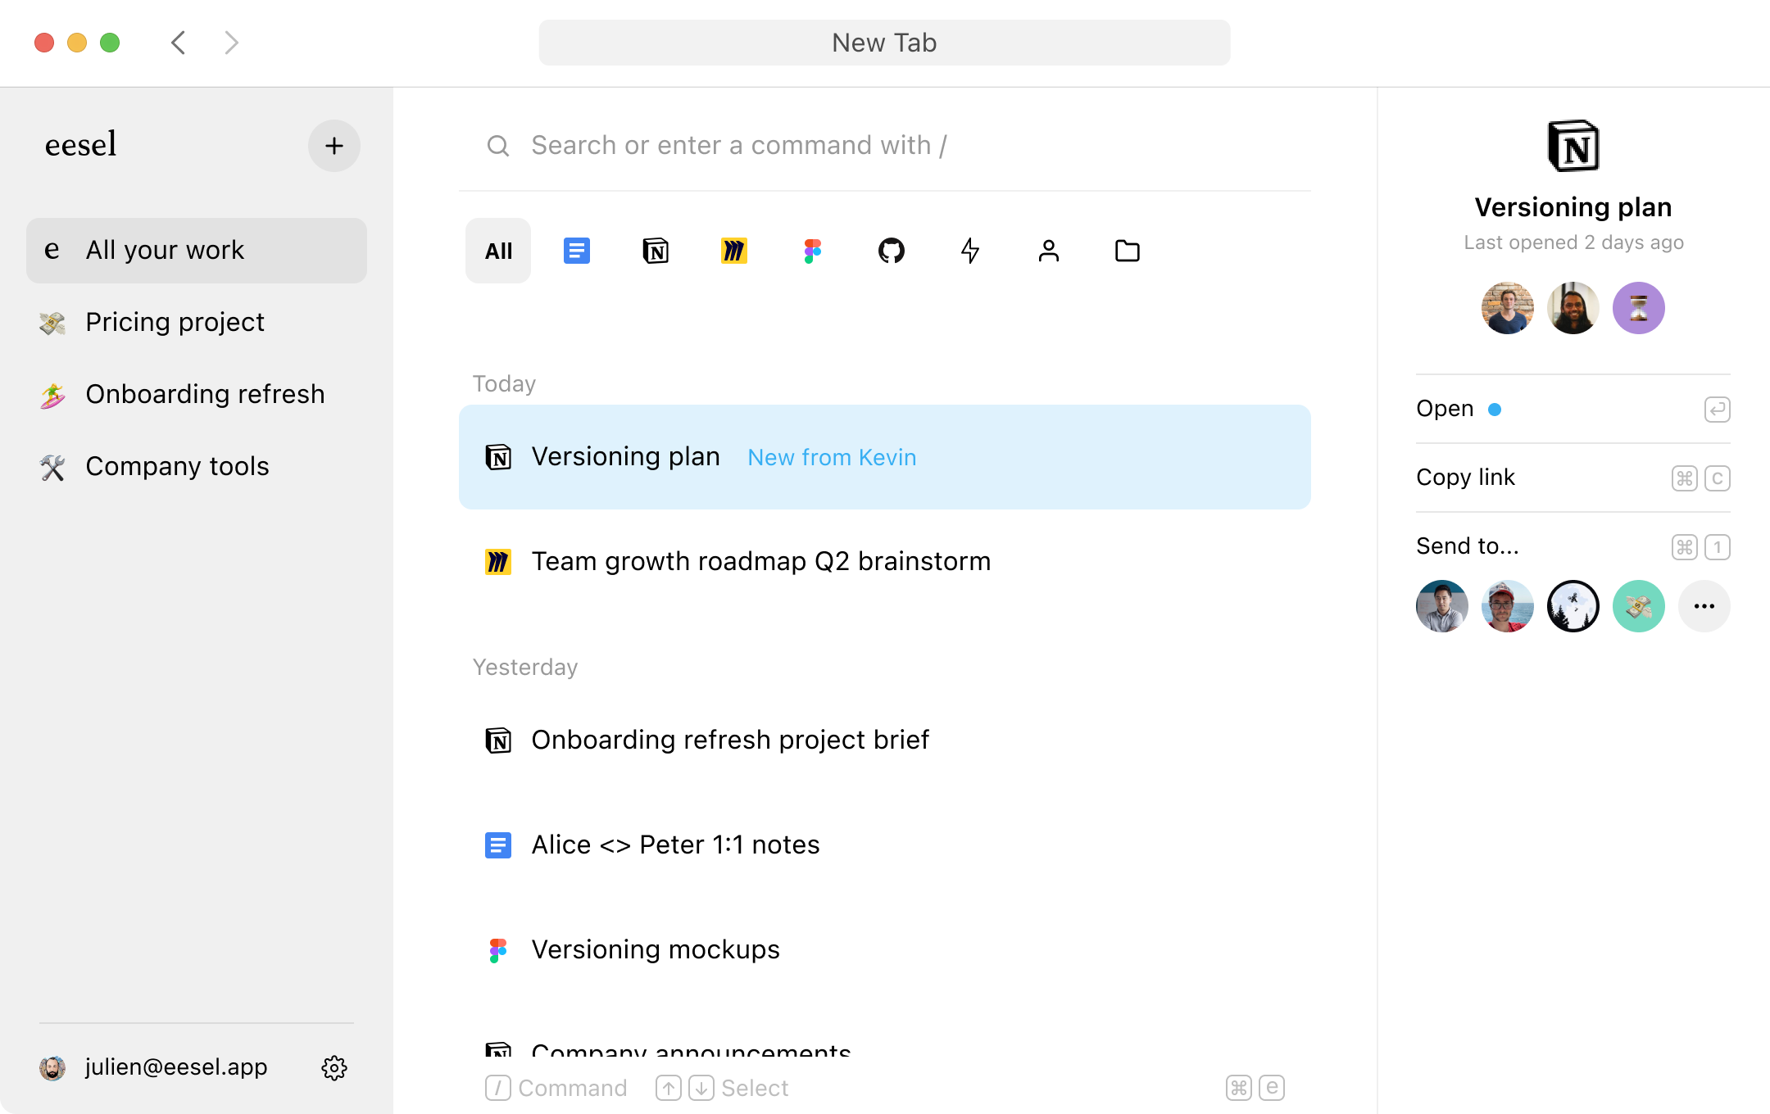1770x1114 pixels.
Task: Click the return key icon beside Open
Action: (x=1718, y=409)
